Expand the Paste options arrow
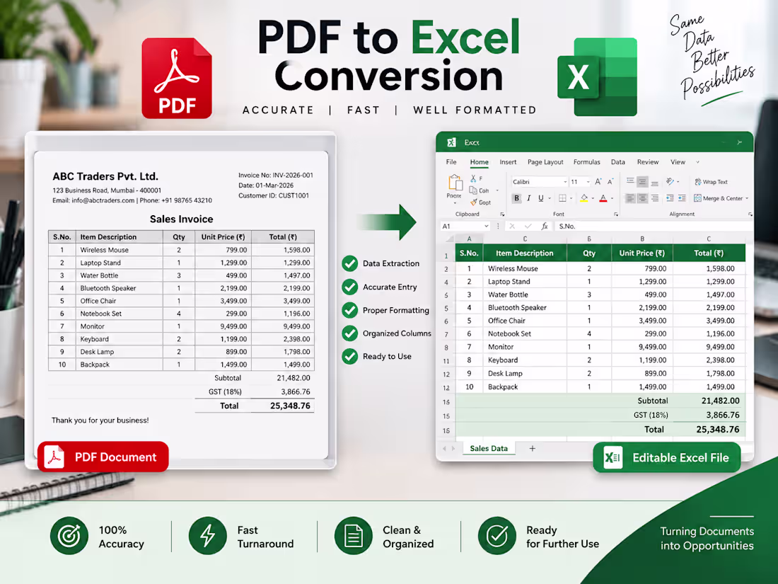The width and height of the screenshot is (778, 584). pyautogui.click(x=455, y=202)
